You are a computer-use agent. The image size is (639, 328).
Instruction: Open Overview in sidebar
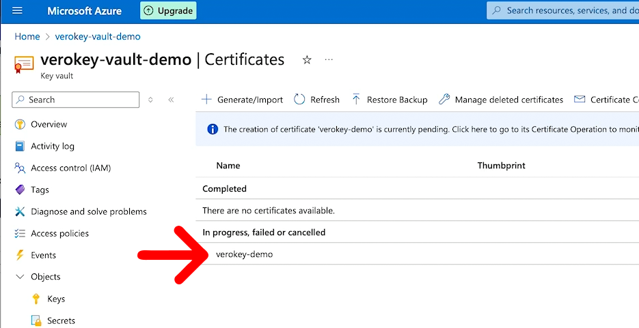click(49, 124)
